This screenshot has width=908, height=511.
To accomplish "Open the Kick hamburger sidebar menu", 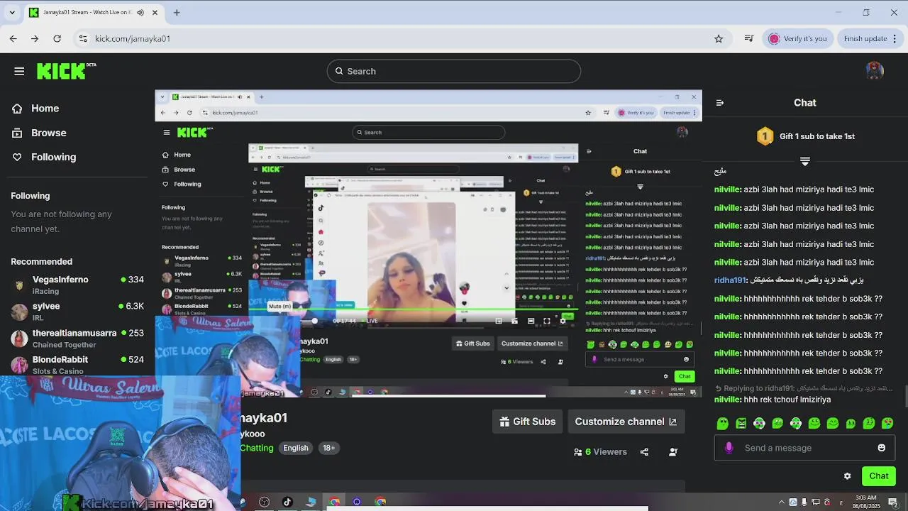I will tap(19, 71).
